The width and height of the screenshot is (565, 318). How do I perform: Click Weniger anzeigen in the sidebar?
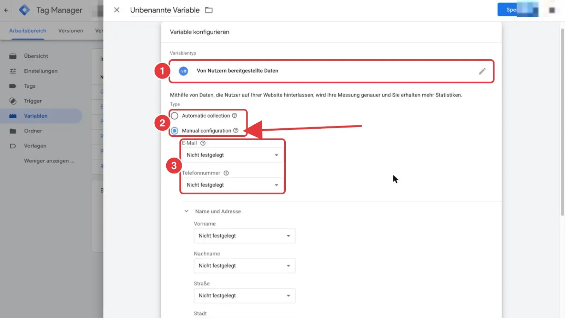(49, 161)
